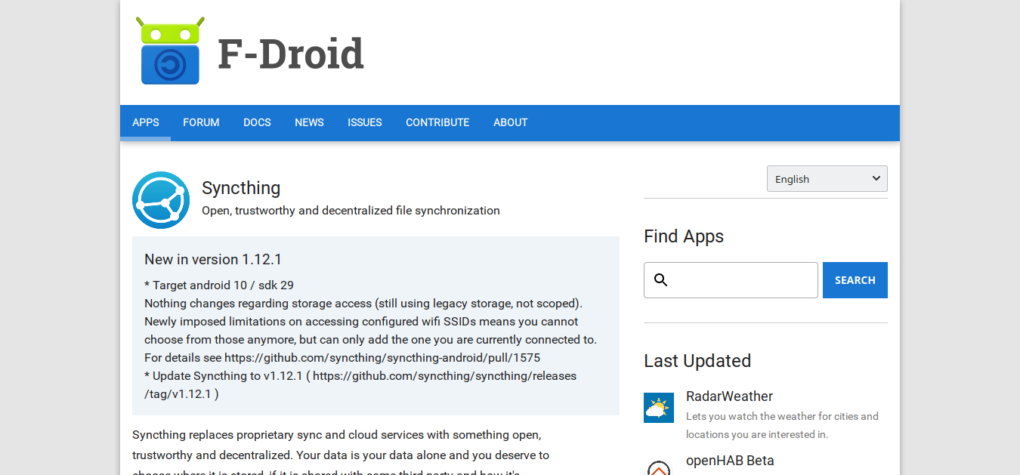The height and width of the screenshot is (475, 1020).
Task: Open the APPS navigation tab
Action: point(146,122)
